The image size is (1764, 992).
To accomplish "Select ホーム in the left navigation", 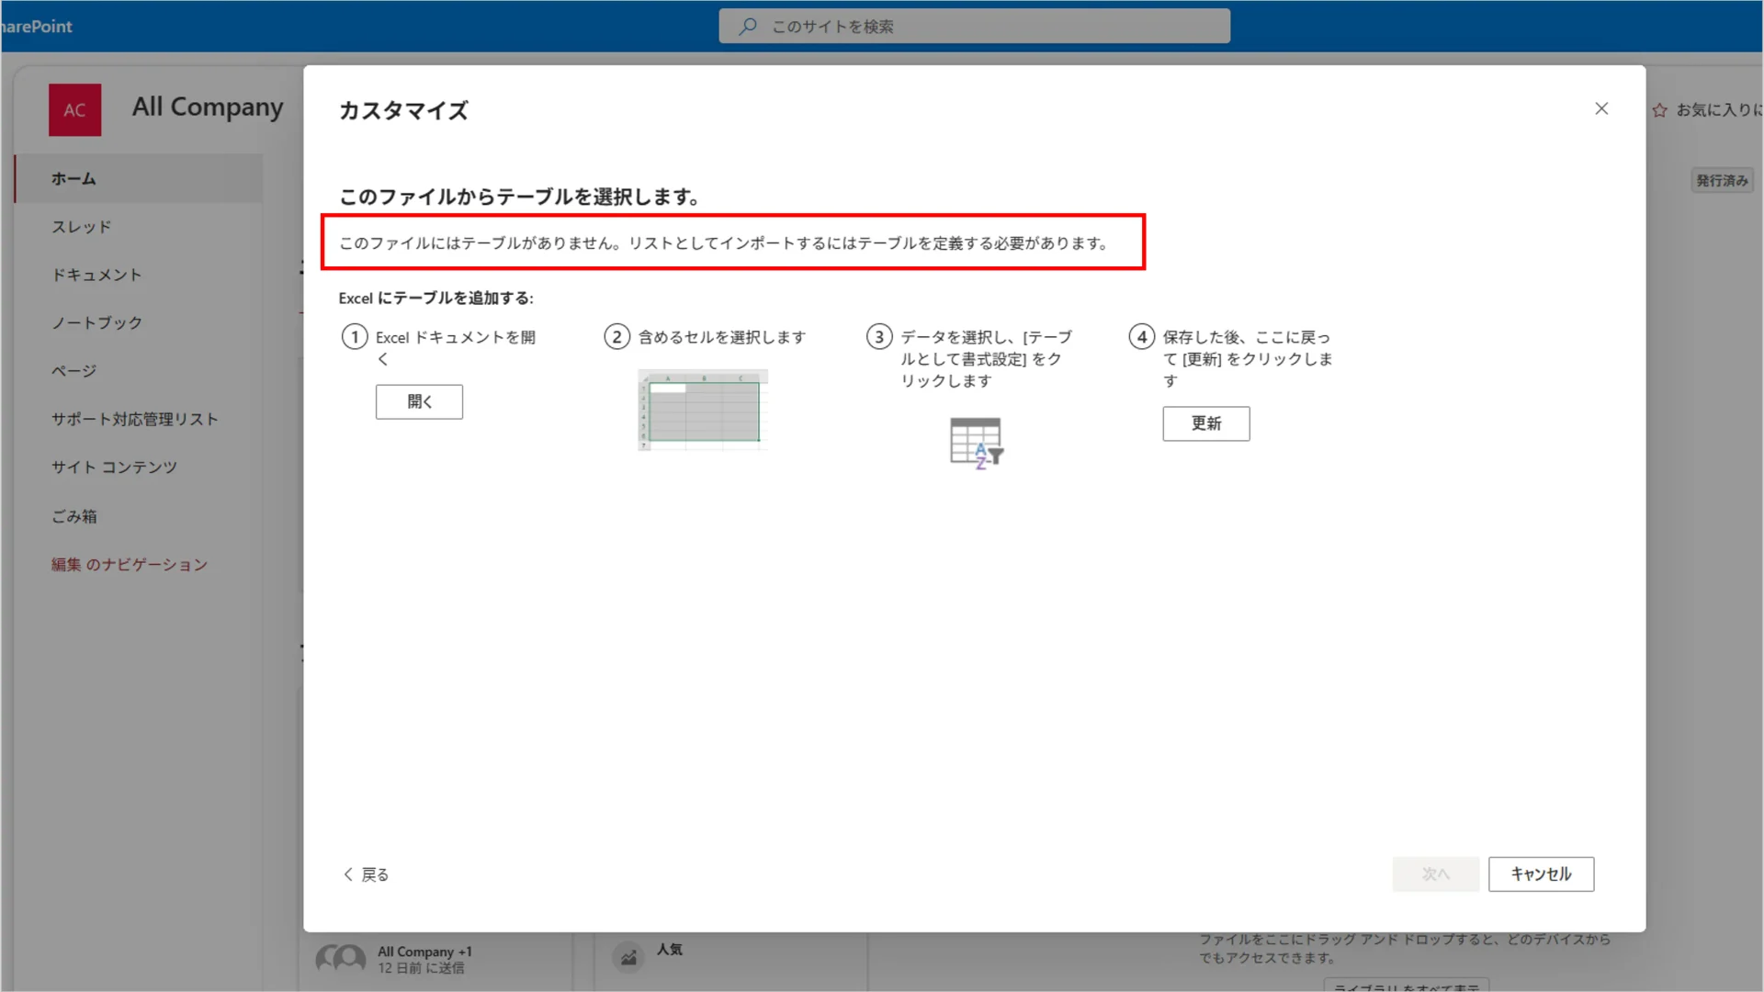I will pos(139,178).
